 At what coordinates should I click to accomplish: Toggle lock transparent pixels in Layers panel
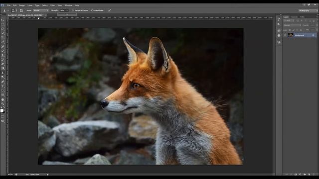point(290,30)
